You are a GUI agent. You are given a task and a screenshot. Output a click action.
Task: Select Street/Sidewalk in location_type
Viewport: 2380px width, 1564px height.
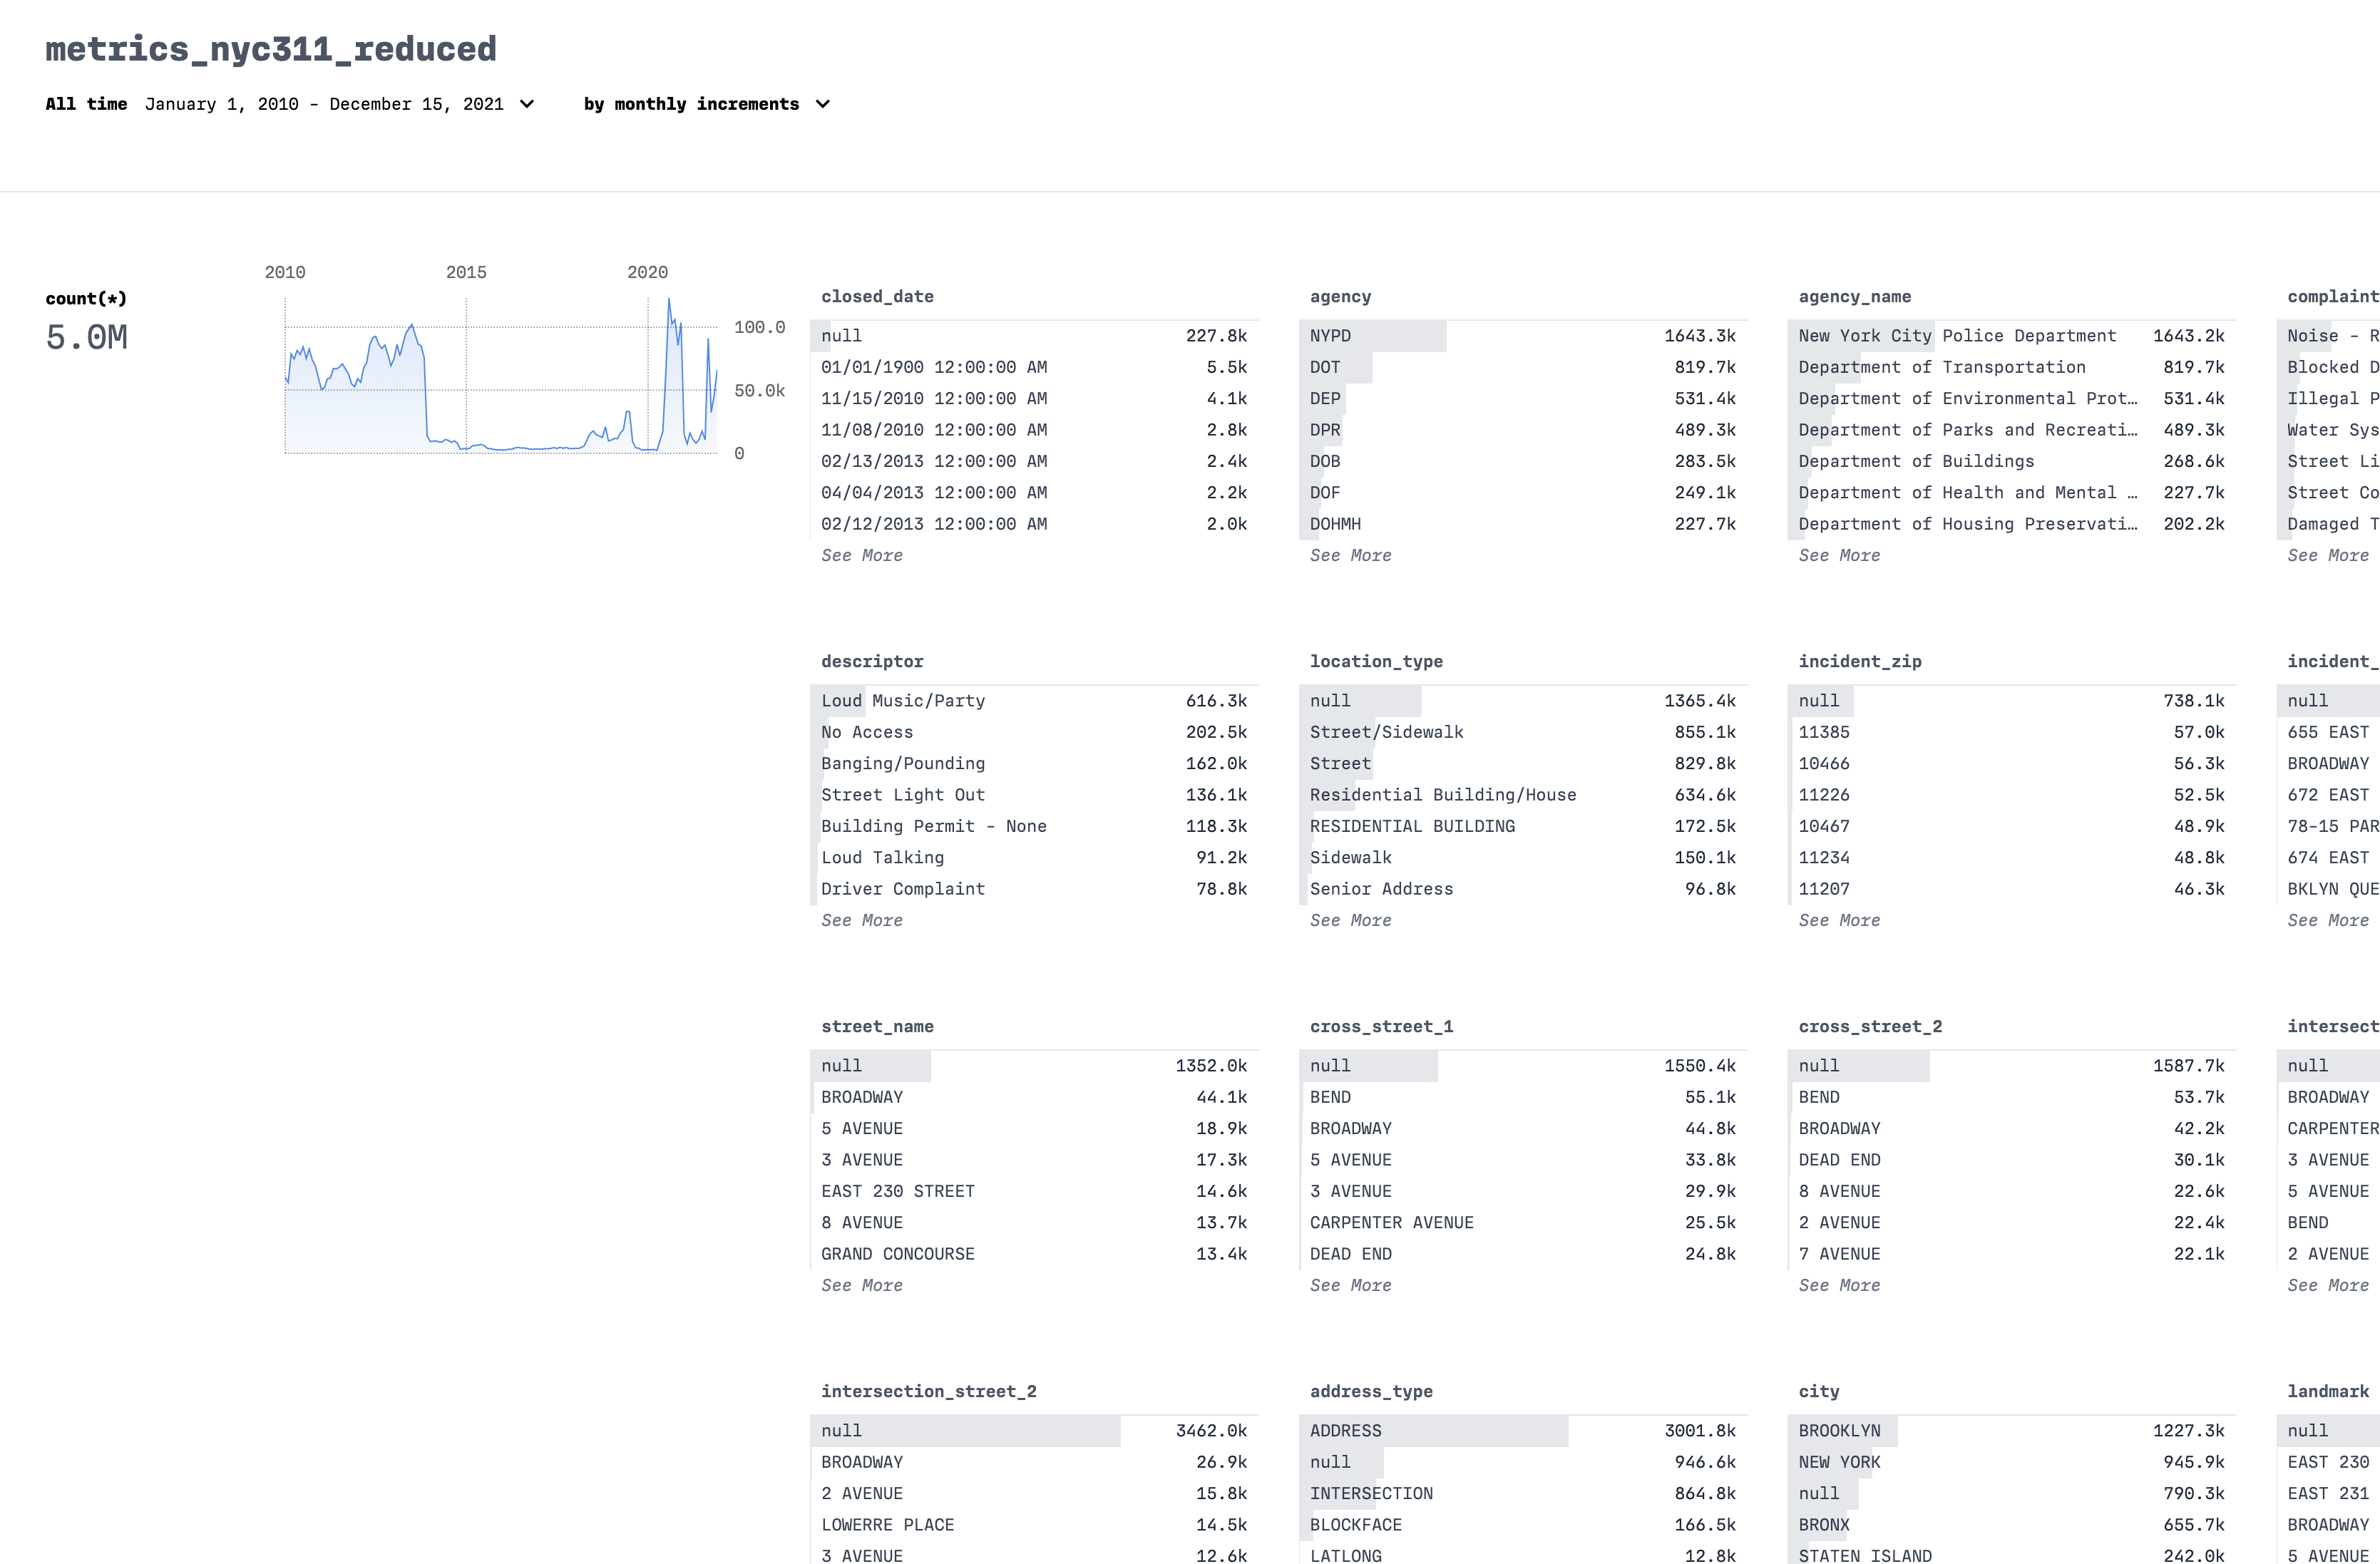pos(1522,732)
